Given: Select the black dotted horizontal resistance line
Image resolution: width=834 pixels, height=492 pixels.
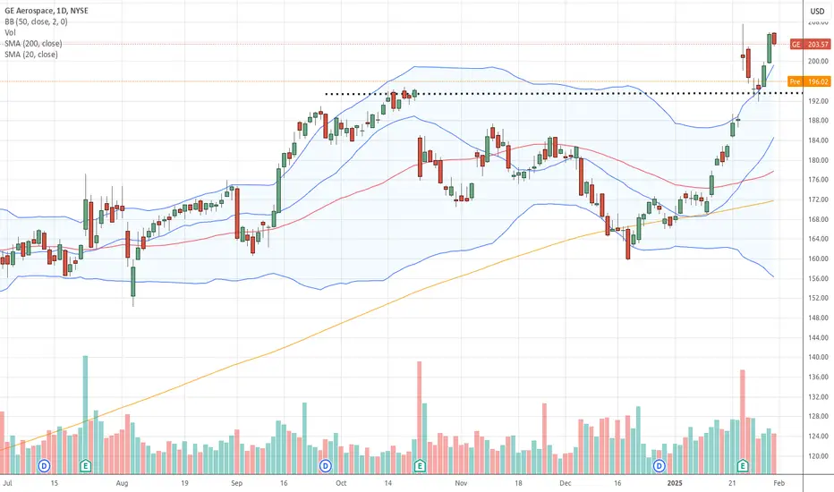Looking at the screenshot, I should (564, 94).
